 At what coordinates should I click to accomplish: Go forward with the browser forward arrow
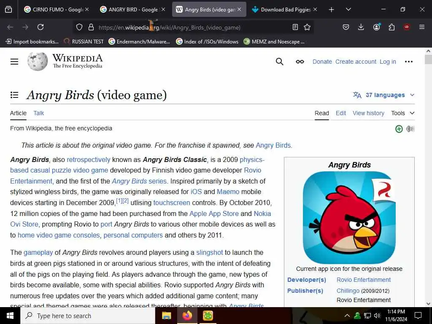pyautogui.click(x=25, y=27)
